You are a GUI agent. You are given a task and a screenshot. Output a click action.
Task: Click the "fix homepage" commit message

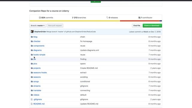click(86, 41)
